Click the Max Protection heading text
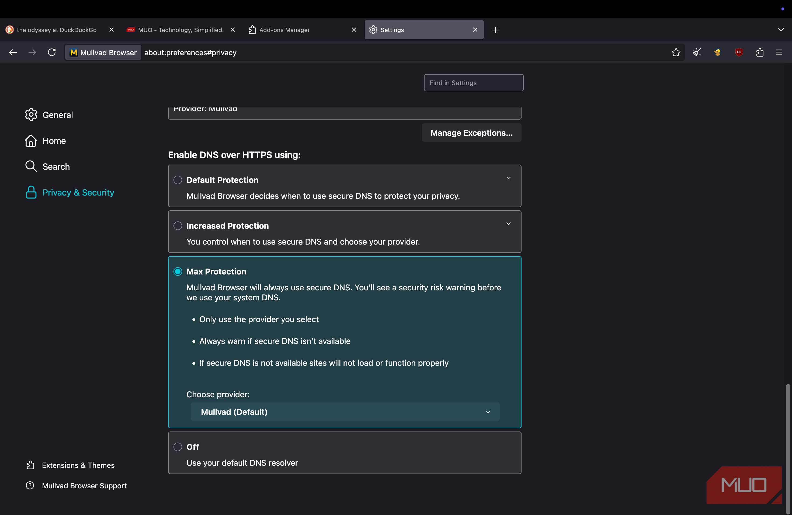The height and width of the screenshot is (515, 792). click(216, 272)
